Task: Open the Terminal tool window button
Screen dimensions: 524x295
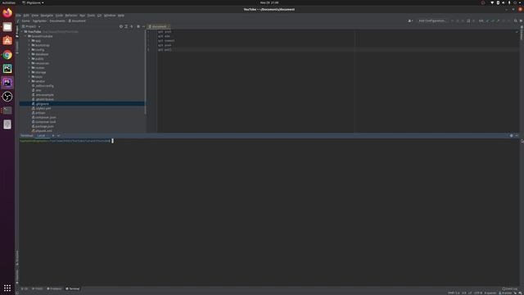Action: tap(73, 288)
